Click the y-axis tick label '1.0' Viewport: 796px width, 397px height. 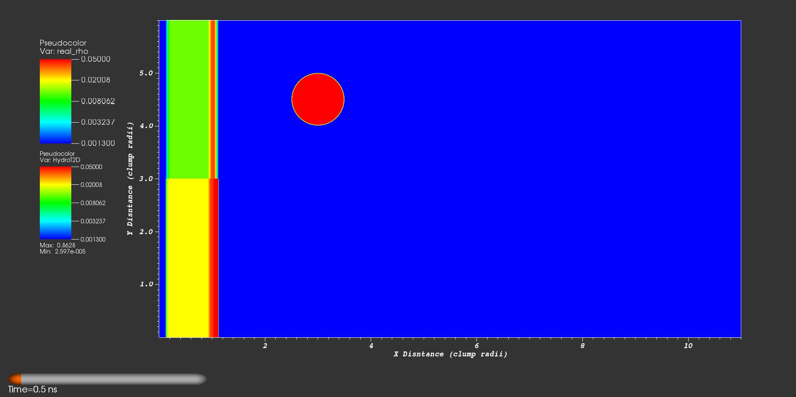coord(146,284)
